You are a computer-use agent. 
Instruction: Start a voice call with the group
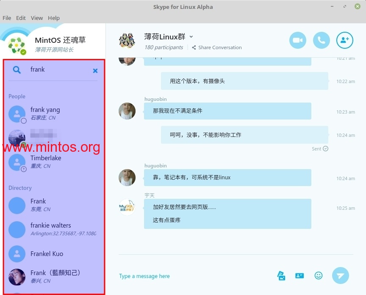tap(321, 40)
